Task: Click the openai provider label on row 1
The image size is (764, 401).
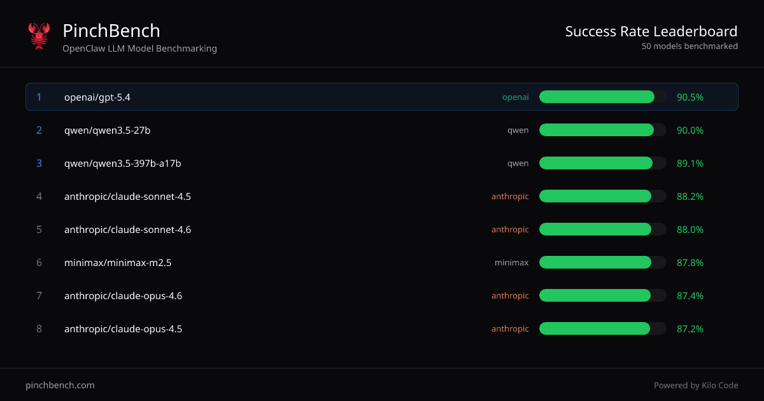Action: tap(516, 97)
